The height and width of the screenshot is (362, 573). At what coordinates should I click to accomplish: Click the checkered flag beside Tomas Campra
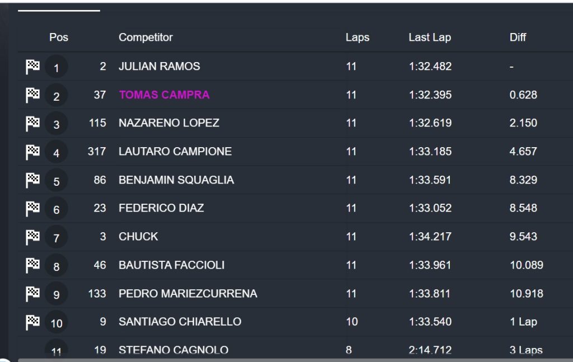click(33, 96)
